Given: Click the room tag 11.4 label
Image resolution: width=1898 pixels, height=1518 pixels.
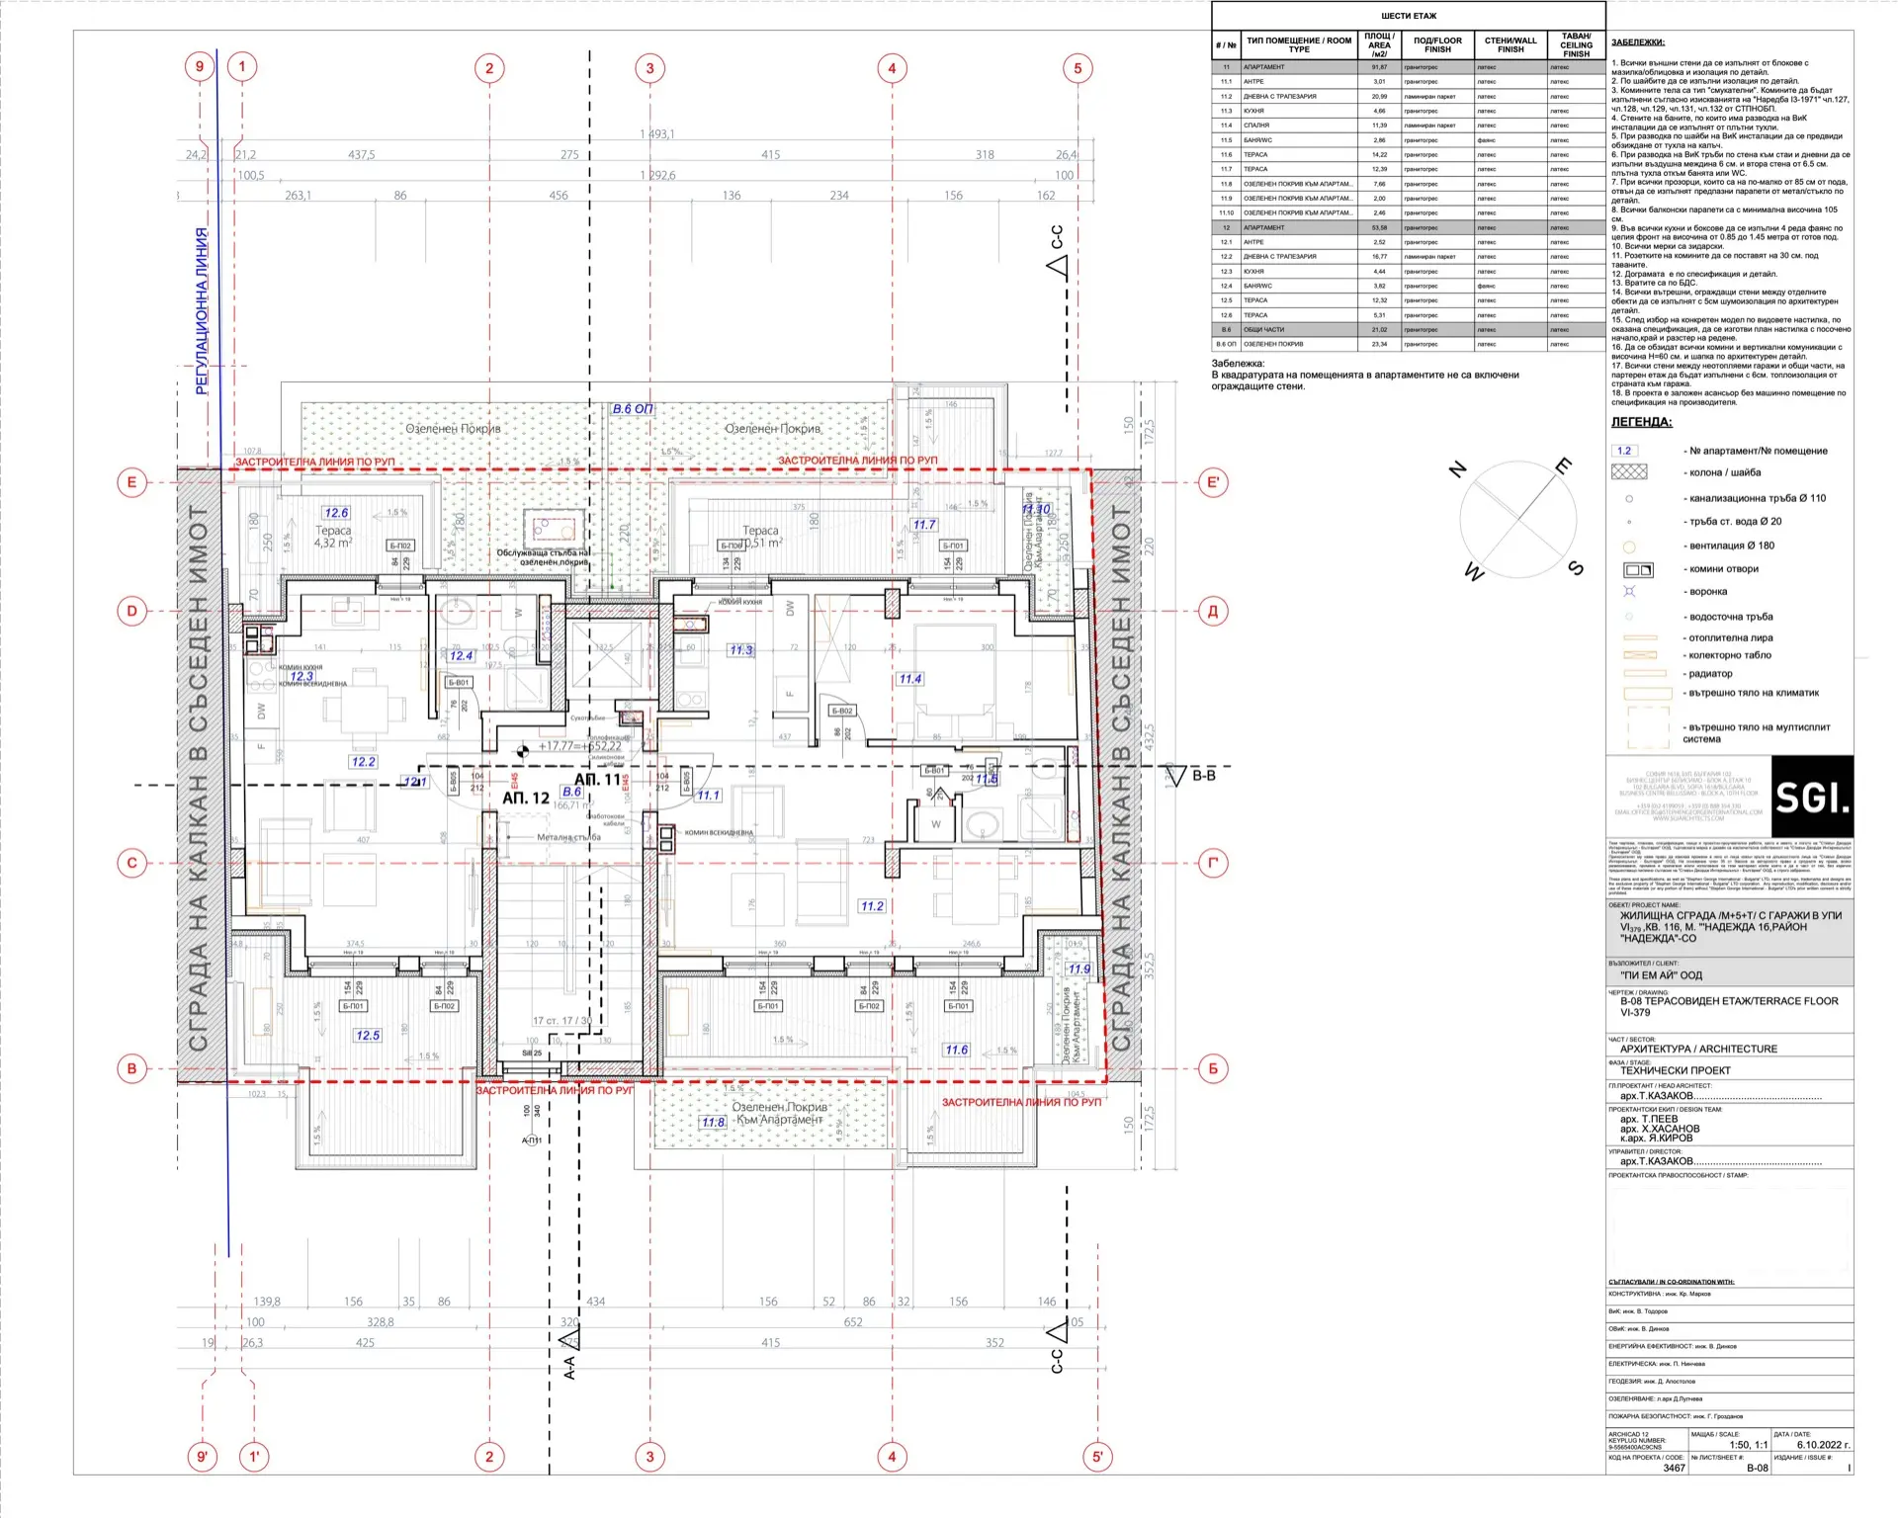Looking at the screenshot, I should click(x=909, y=679).
